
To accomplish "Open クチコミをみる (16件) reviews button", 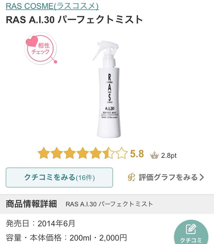I will [59, 177].
